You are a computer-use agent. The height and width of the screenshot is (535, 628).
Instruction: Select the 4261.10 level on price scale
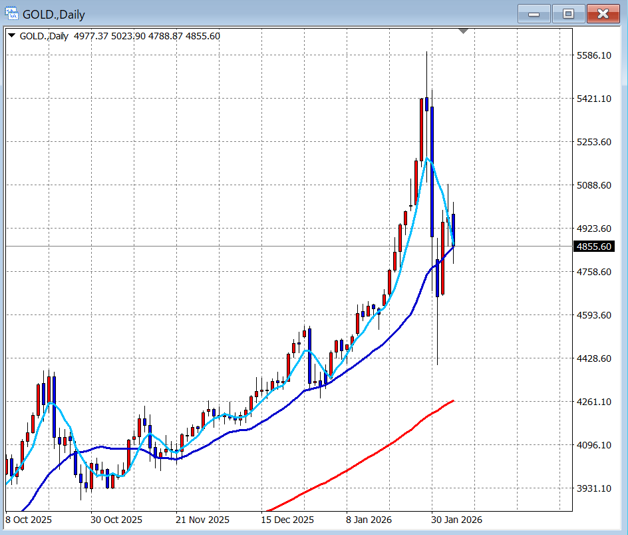coord(593,402)
